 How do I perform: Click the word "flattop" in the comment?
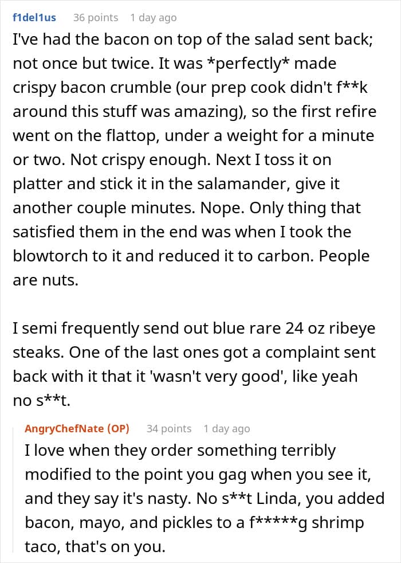(x=147, y=136)
